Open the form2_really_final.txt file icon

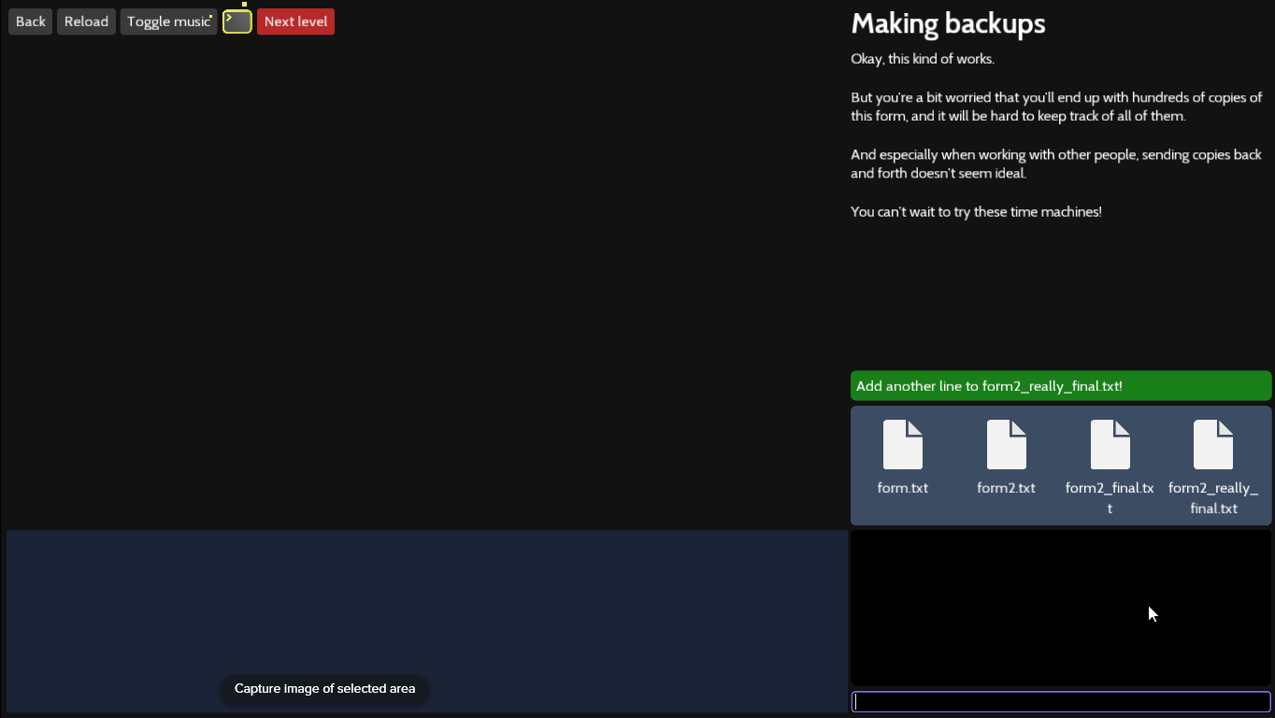coord(1213,444)
